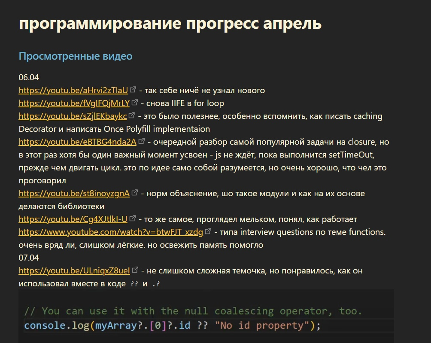Open the youtu.be/eBTBG4nda2A link
Screen dimensions: 431x343
78,142
